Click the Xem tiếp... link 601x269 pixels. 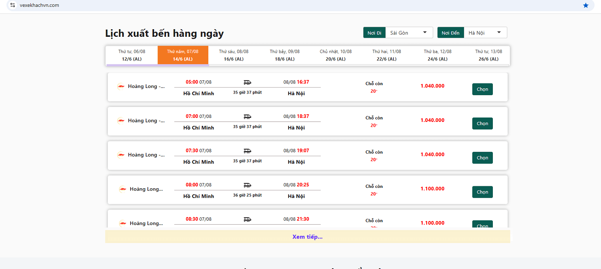tap(307, 237)
